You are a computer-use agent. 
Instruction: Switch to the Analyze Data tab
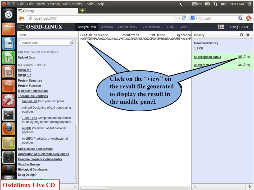click(87, 27)
